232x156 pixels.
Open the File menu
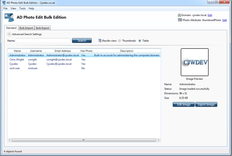(5, 8)
